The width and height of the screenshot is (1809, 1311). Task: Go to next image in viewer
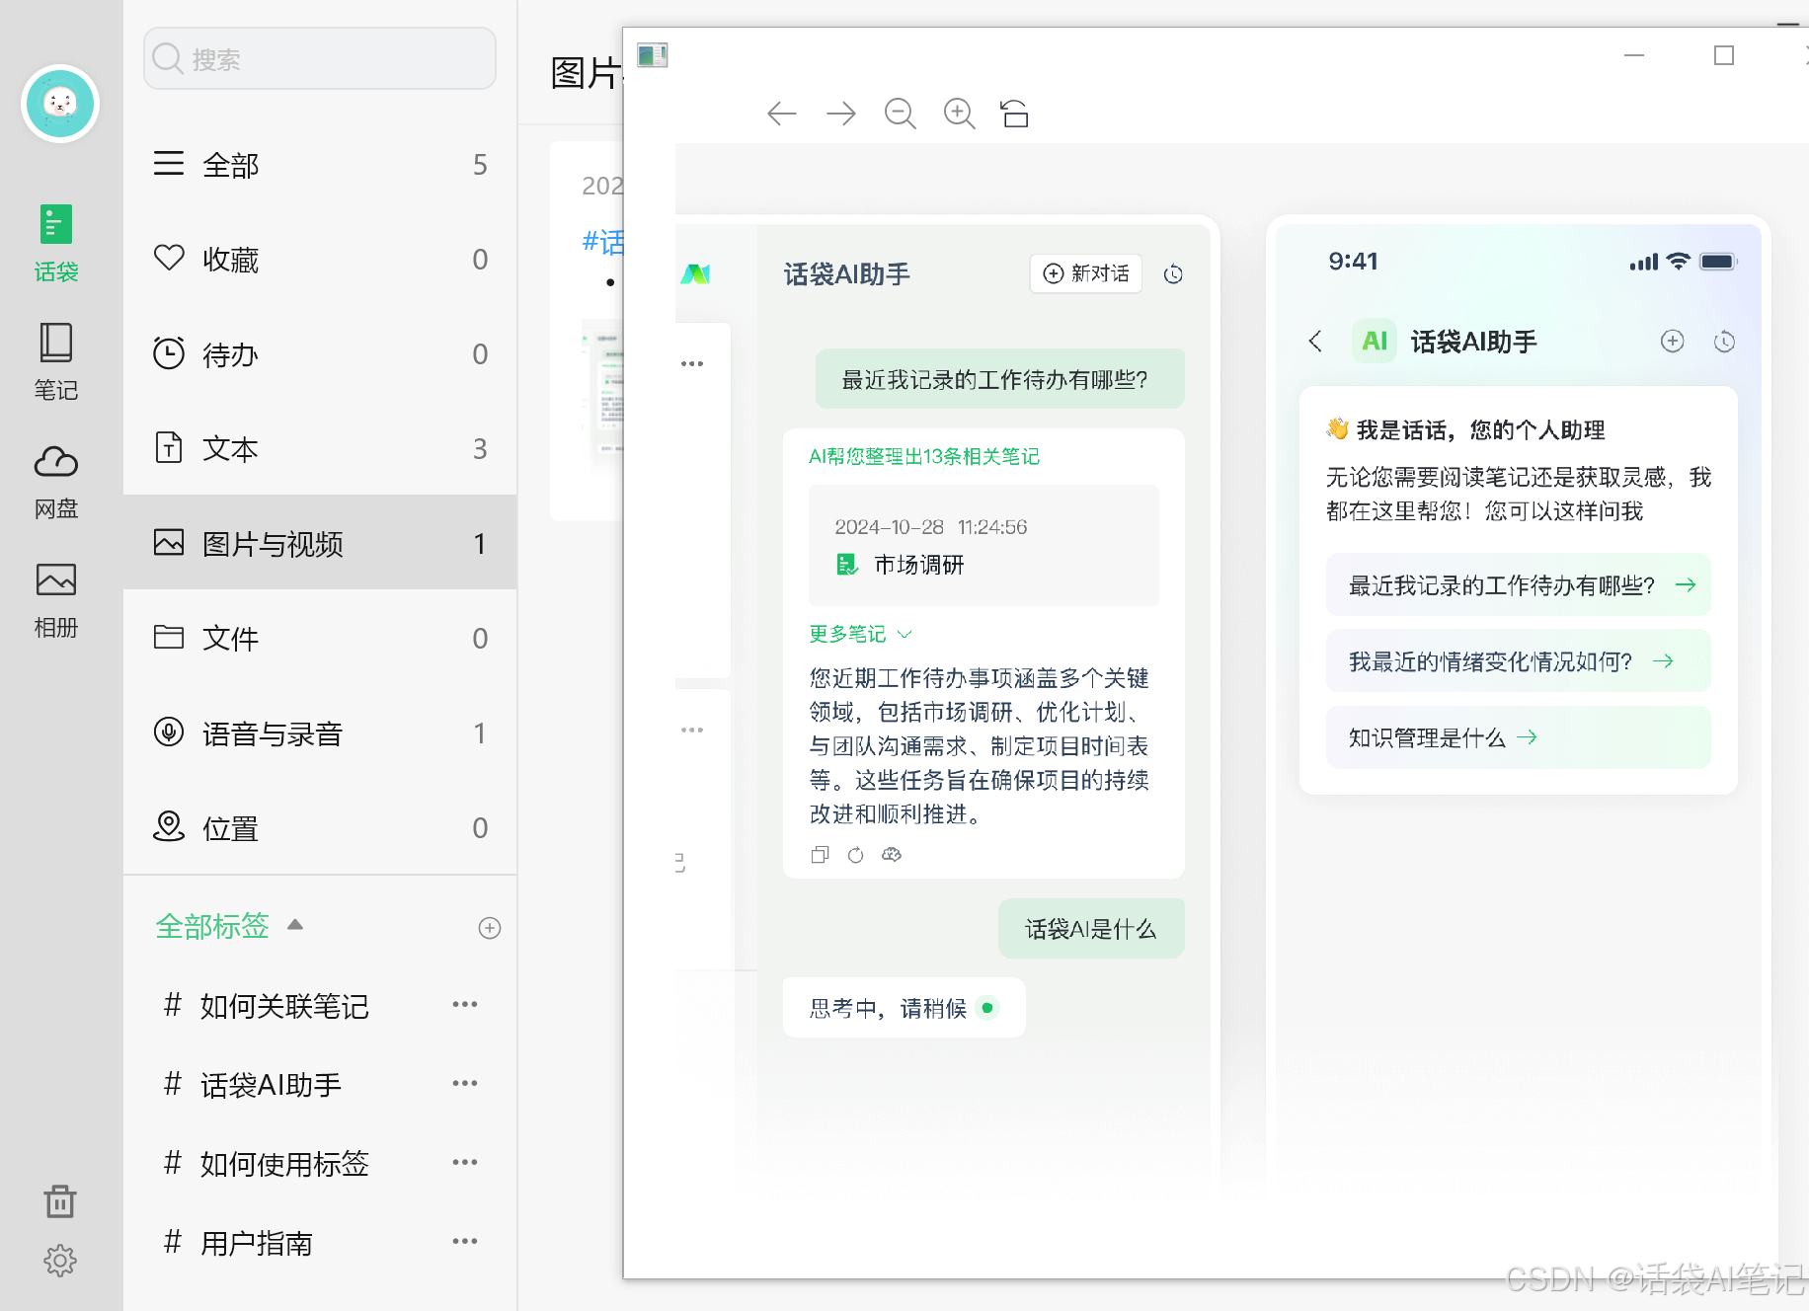[x=841, y=114]
